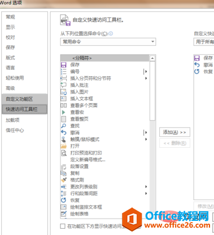Select the 定义新编号格式... row
The height and width of the screenshot is (235, 214).
tap(105, 160)
